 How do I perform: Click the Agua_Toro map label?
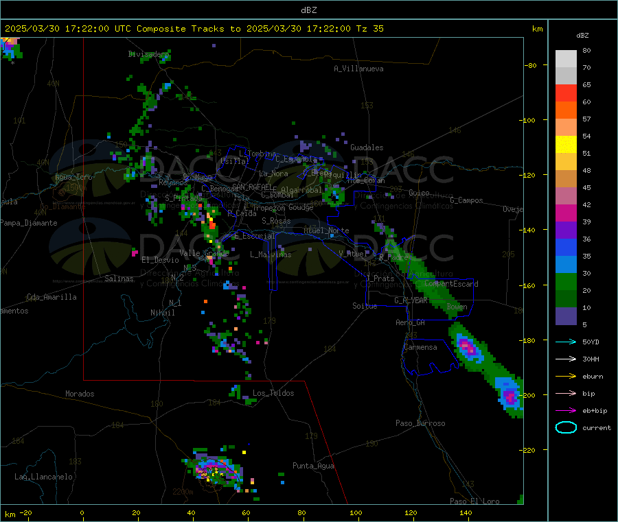(x=73, y=177)
